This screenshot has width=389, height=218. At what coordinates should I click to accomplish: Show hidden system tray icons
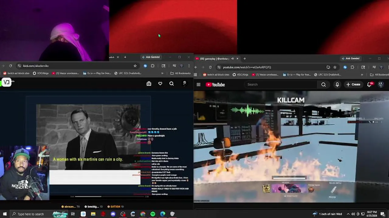click(x=348, y=214)
